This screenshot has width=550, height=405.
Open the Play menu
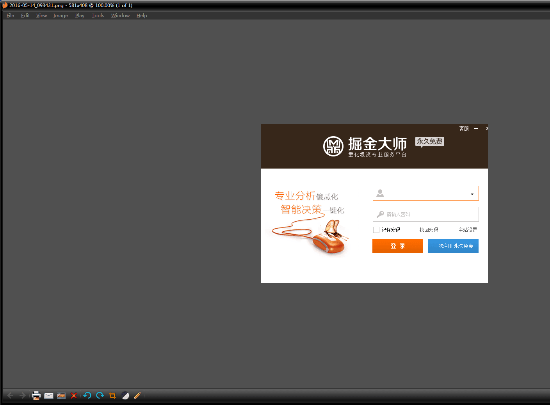(x=80, y=15)
